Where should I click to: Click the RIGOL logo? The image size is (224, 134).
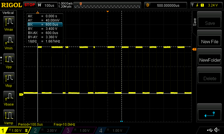(x=11, y=5)
